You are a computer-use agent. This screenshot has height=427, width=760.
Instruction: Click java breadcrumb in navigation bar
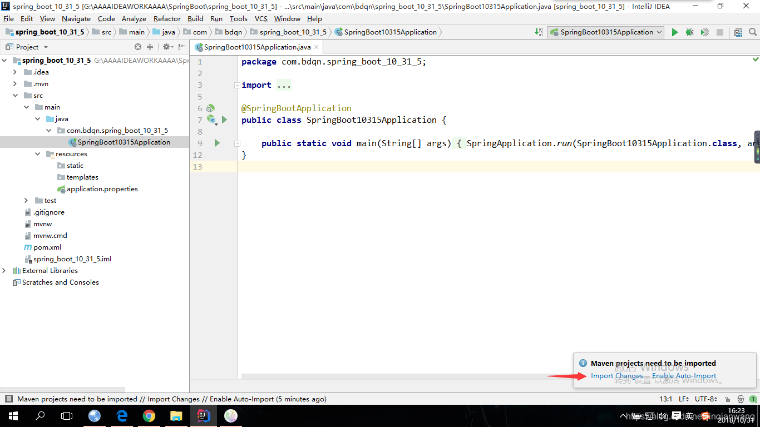click(x=163, y=32)
